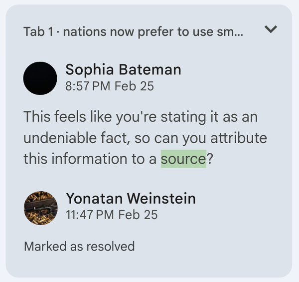Click the "Marked as resolved" status text
Screen dimensions: 299x282
[x=79, y=246]
